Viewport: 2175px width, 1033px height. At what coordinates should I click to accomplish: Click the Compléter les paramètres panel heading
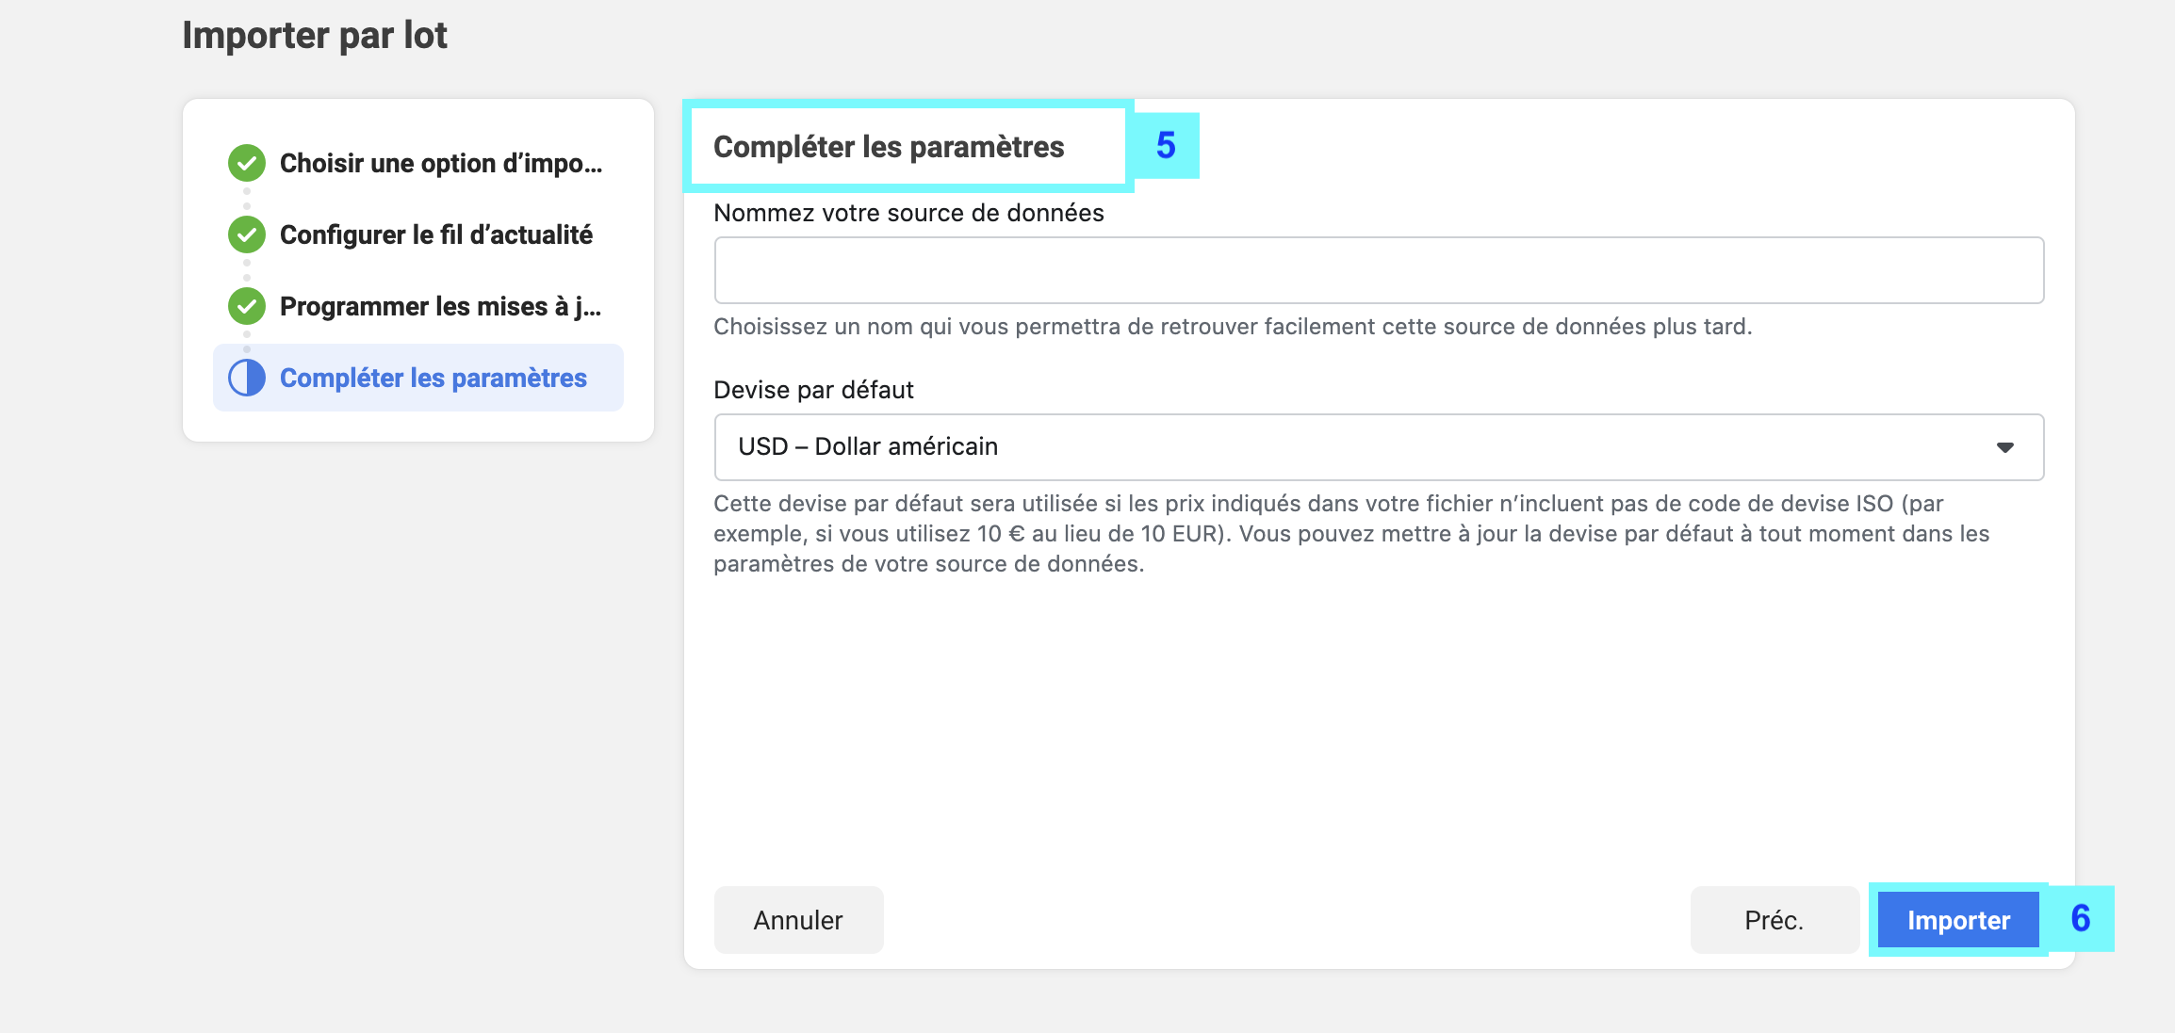889,147
